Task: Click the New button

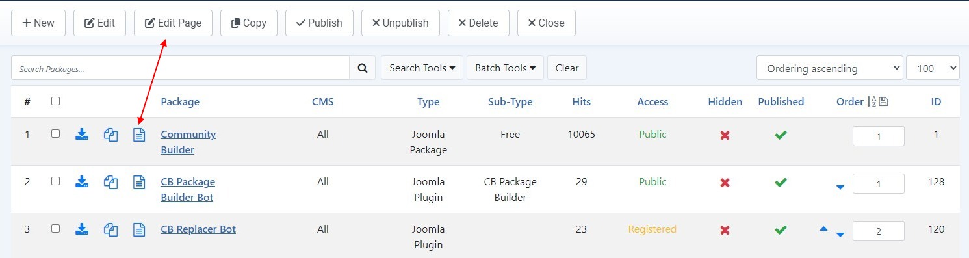Action: coord(38,23)
